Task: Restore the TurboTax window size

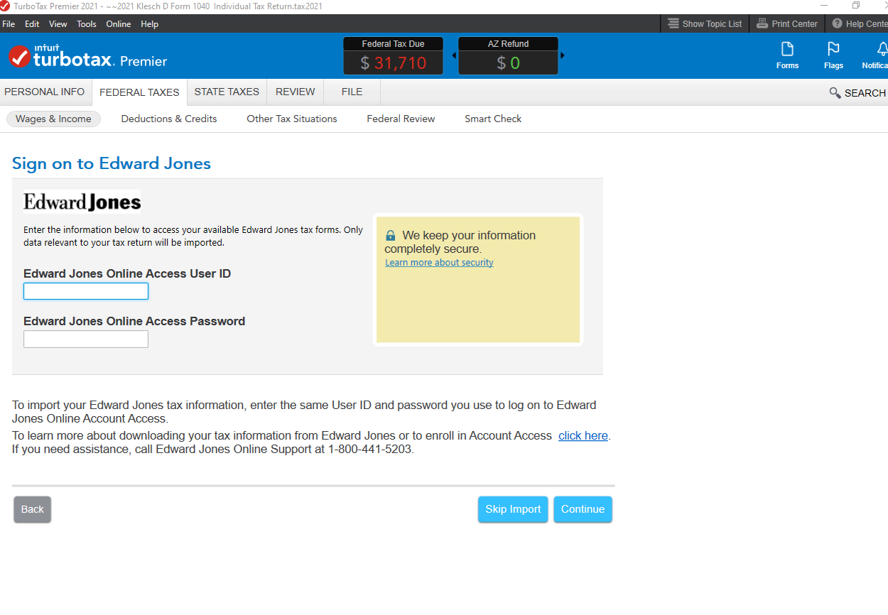Action: click(x=856, y=6)
